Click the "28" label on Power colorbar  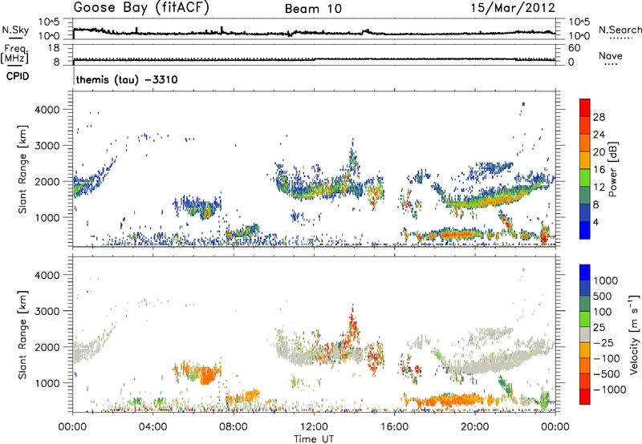coord(599,117)
